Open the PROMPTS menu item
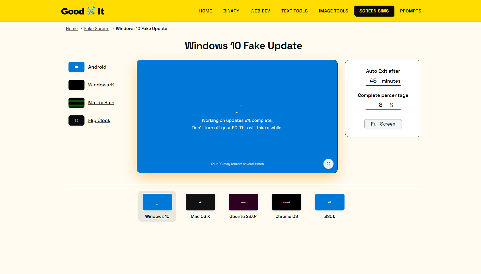This screenshot has width=481, height=274. tap(410, 11)
